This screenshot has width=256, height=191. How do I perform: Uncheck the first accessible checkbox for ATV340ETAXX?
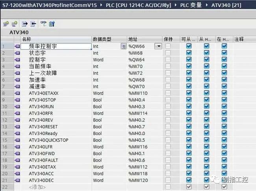click(x=189, y=93)
